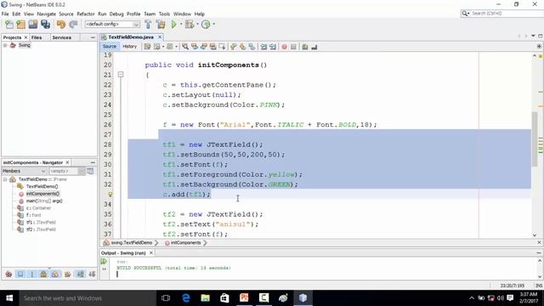Click the Find Selection magnifier icon

185,47
